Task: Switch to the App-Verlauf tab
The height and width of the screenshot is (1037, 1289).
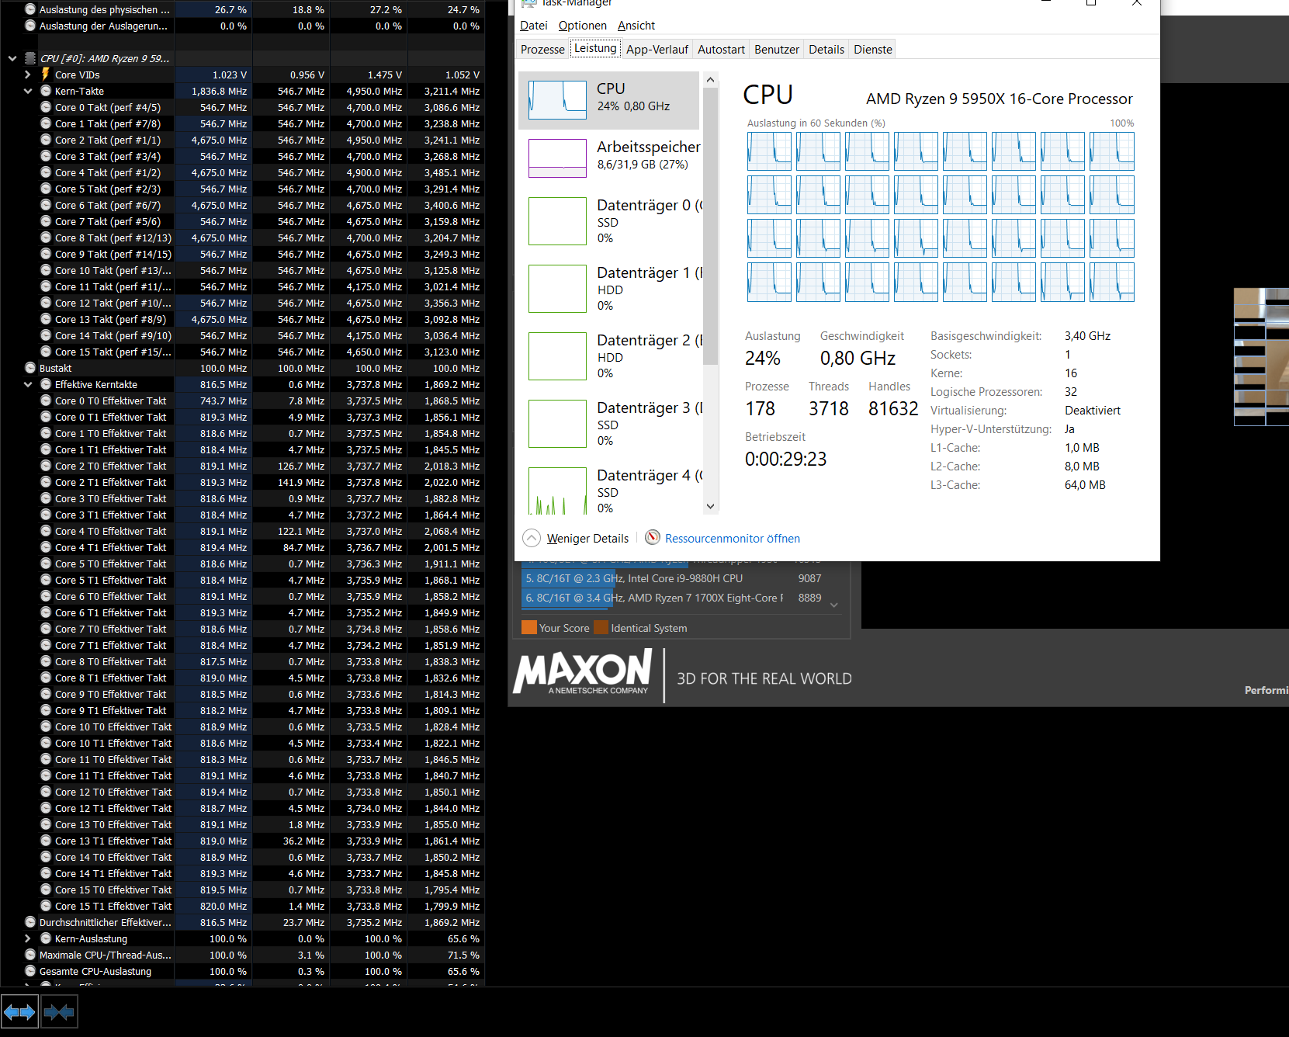Action: (x=657, y=49)
